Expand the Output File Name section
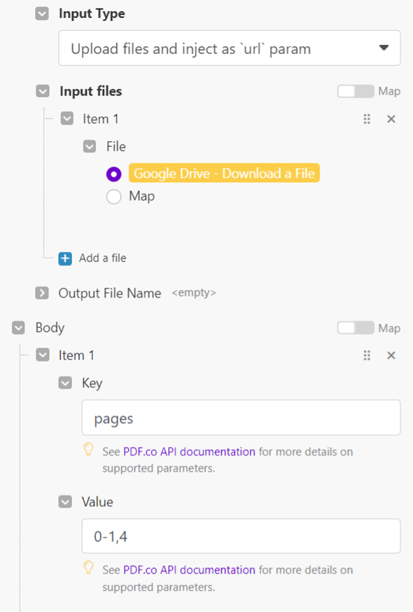This screenshot has height=612, width=413. (x=41, y=293)
